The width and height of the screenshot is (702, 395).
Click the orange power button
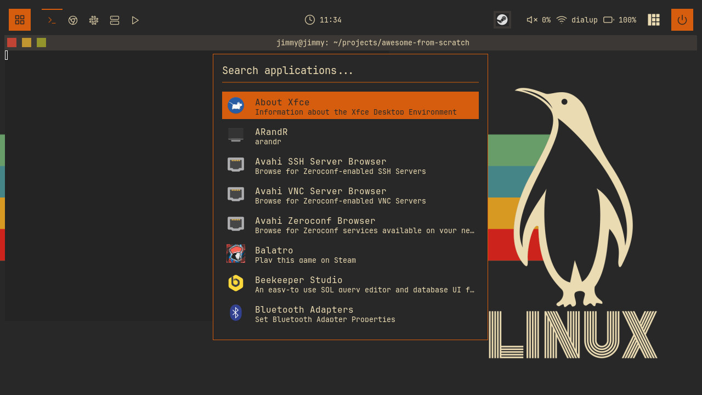682,20
